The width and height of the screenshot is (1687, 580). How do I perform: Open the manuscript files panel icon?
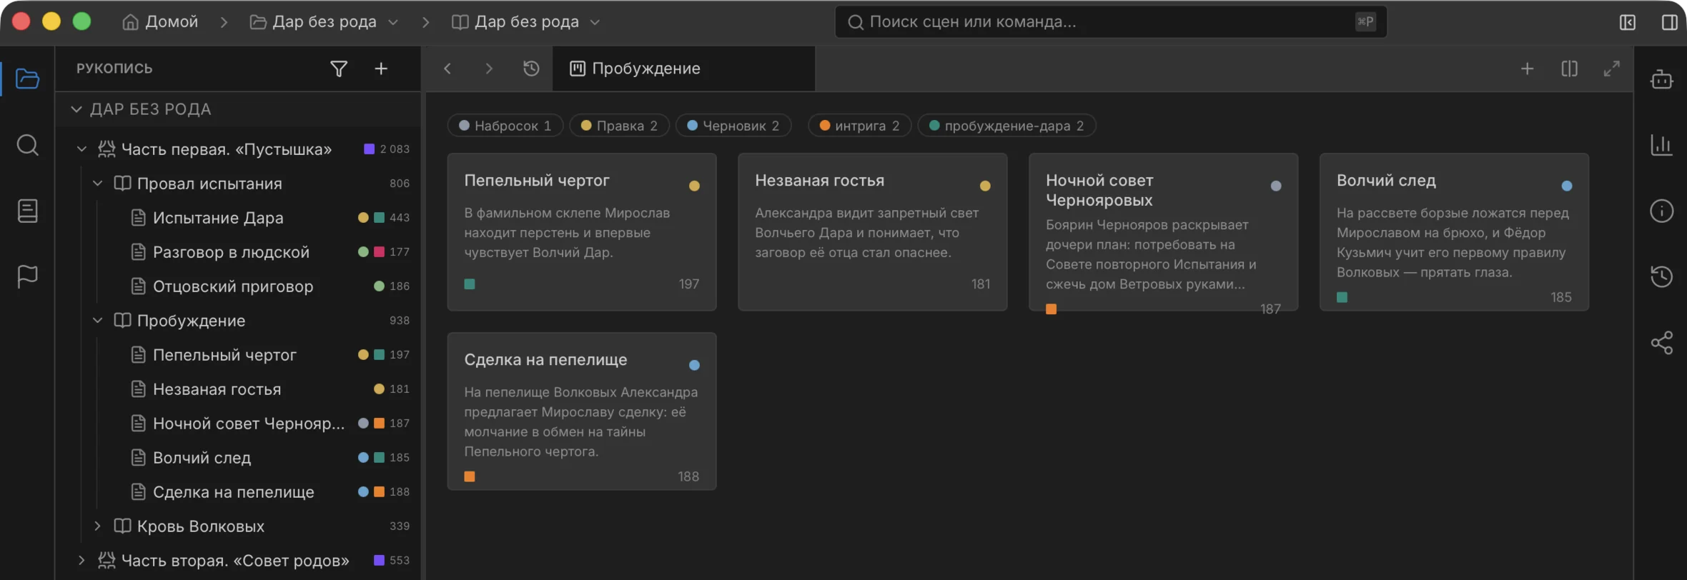coord(27,79)
